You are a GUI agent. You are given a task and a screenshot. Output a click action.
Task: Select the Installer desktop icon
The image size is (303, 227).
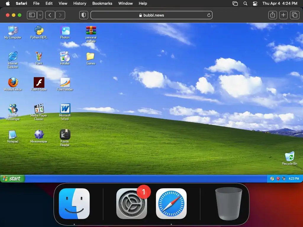coord(65,58)
